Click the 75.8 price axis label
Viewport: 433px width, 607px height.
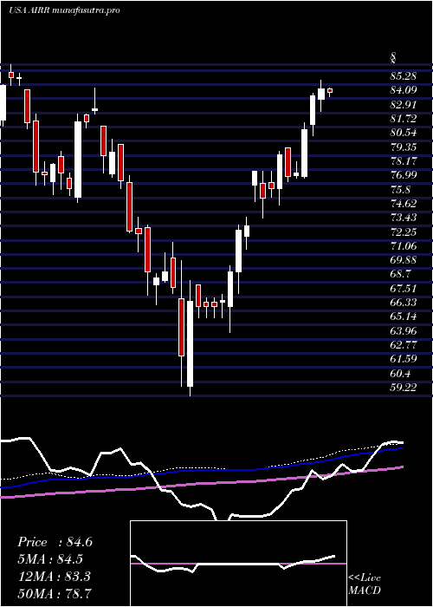400,190
